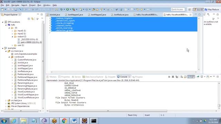Click Display Selected Console monitor icon
The width and height of the screenshot is (221, 124).
coord(202,77)
